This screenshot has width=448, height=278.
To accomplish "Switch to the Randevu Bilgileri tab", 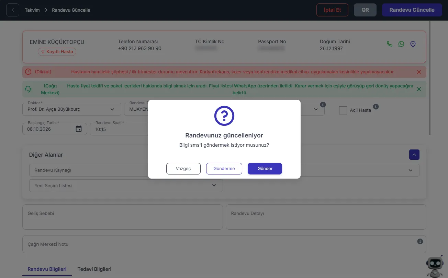I will click(x=47, y=269).
